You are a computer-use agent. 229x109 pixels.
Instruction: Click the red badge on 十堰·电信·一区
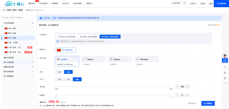click(30, 47)
